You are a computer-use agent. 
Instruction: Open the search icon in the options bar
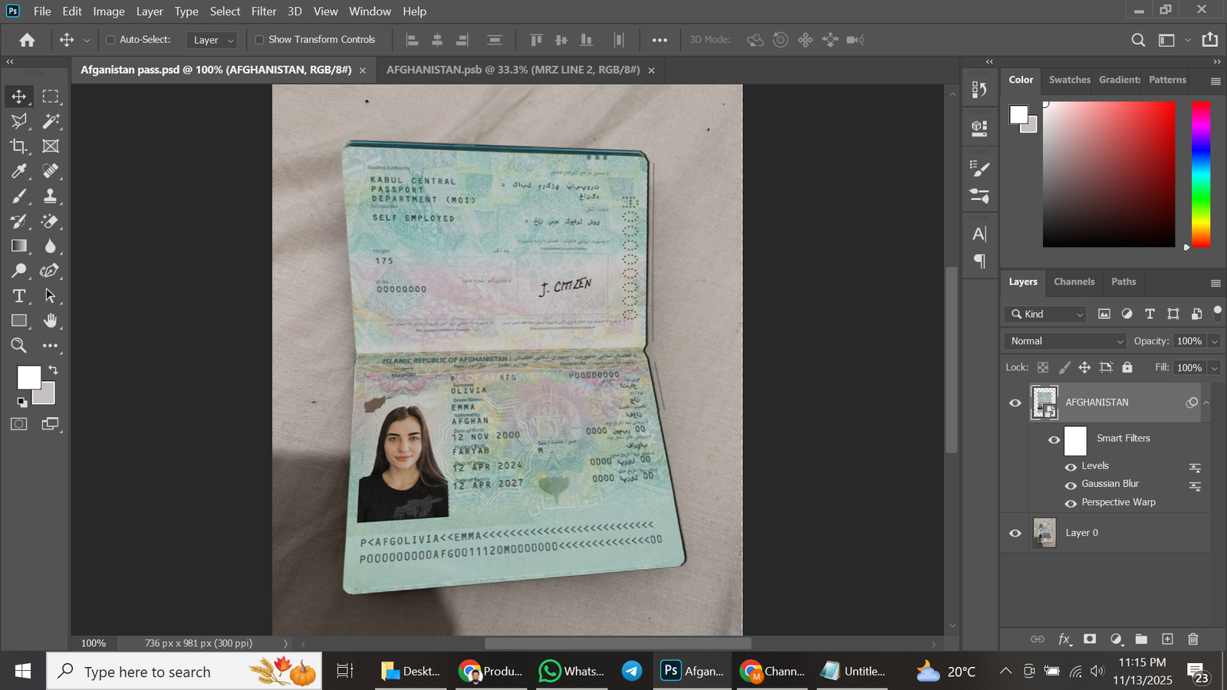click(x=1138, y=39)
